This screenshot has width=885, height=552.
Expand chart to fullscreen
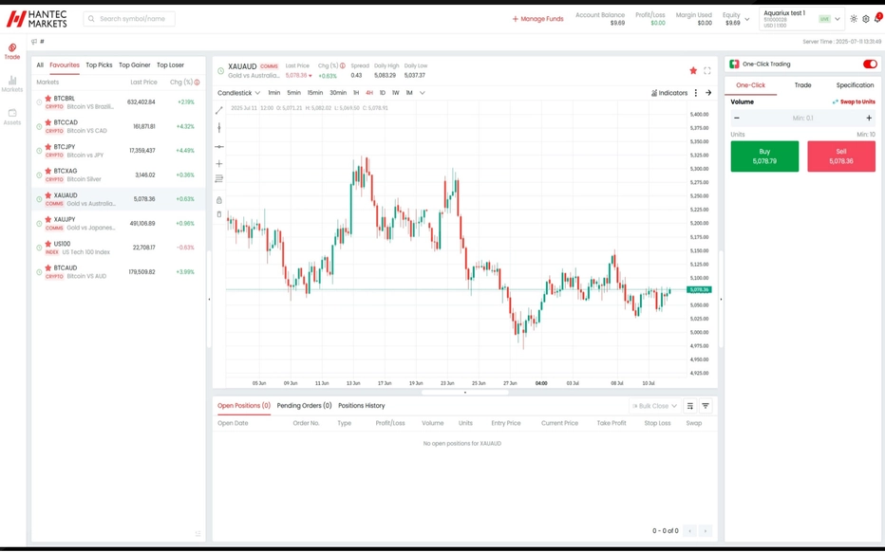(707, 70)
